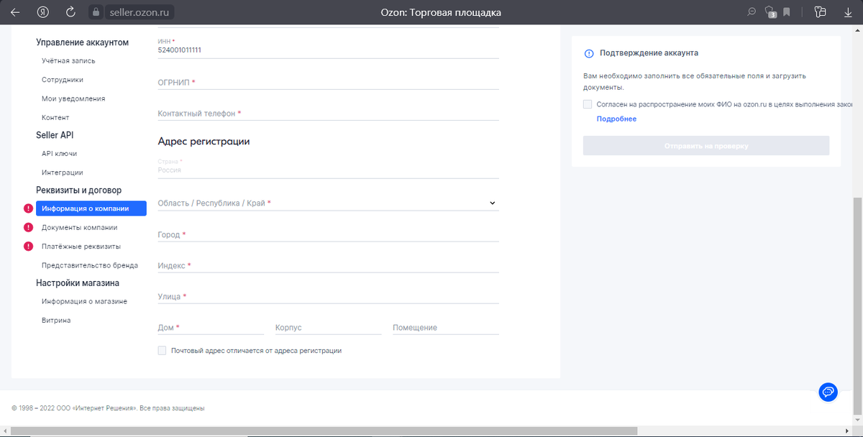The height and width of the screenshot is (437, 863).
Task: Open the support chat bubble
Action: click(828, 392)
